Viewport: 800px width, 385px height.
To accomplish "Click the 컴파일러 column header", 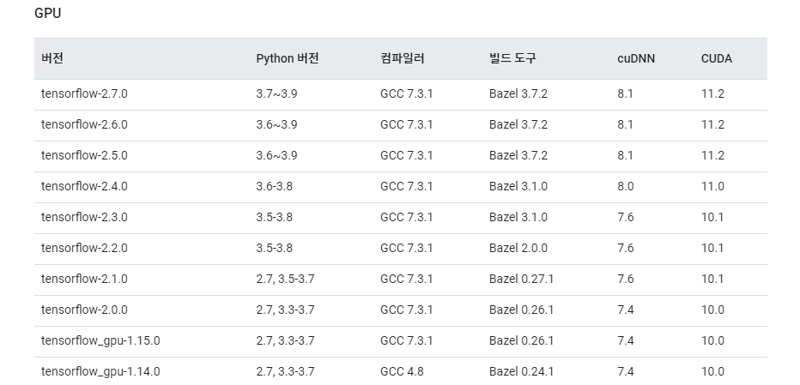I will [402, 58].
